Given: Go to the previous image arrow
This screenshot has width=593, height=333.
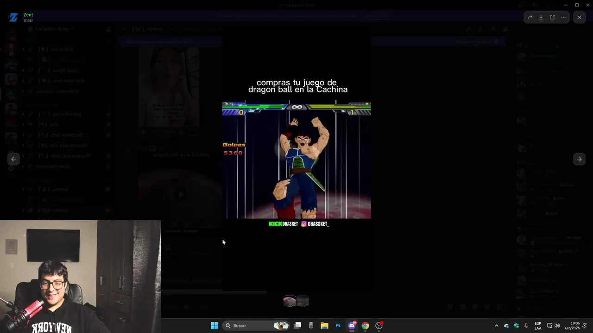Looking at the screenshot, I should point(13,159).
